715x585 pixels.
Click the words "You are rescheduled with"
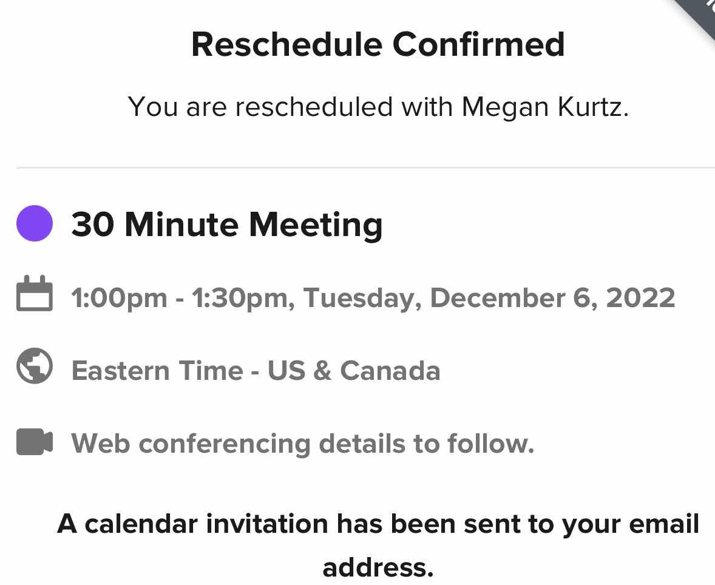291,107
